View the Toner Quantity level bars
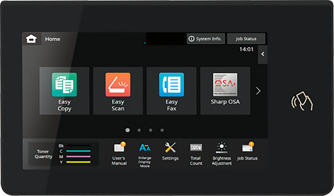334x196 pixels. (x=63, y=154)
